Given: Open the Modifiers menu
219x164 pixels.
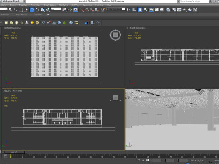Looking at the screenshot, I should [23, 5].
